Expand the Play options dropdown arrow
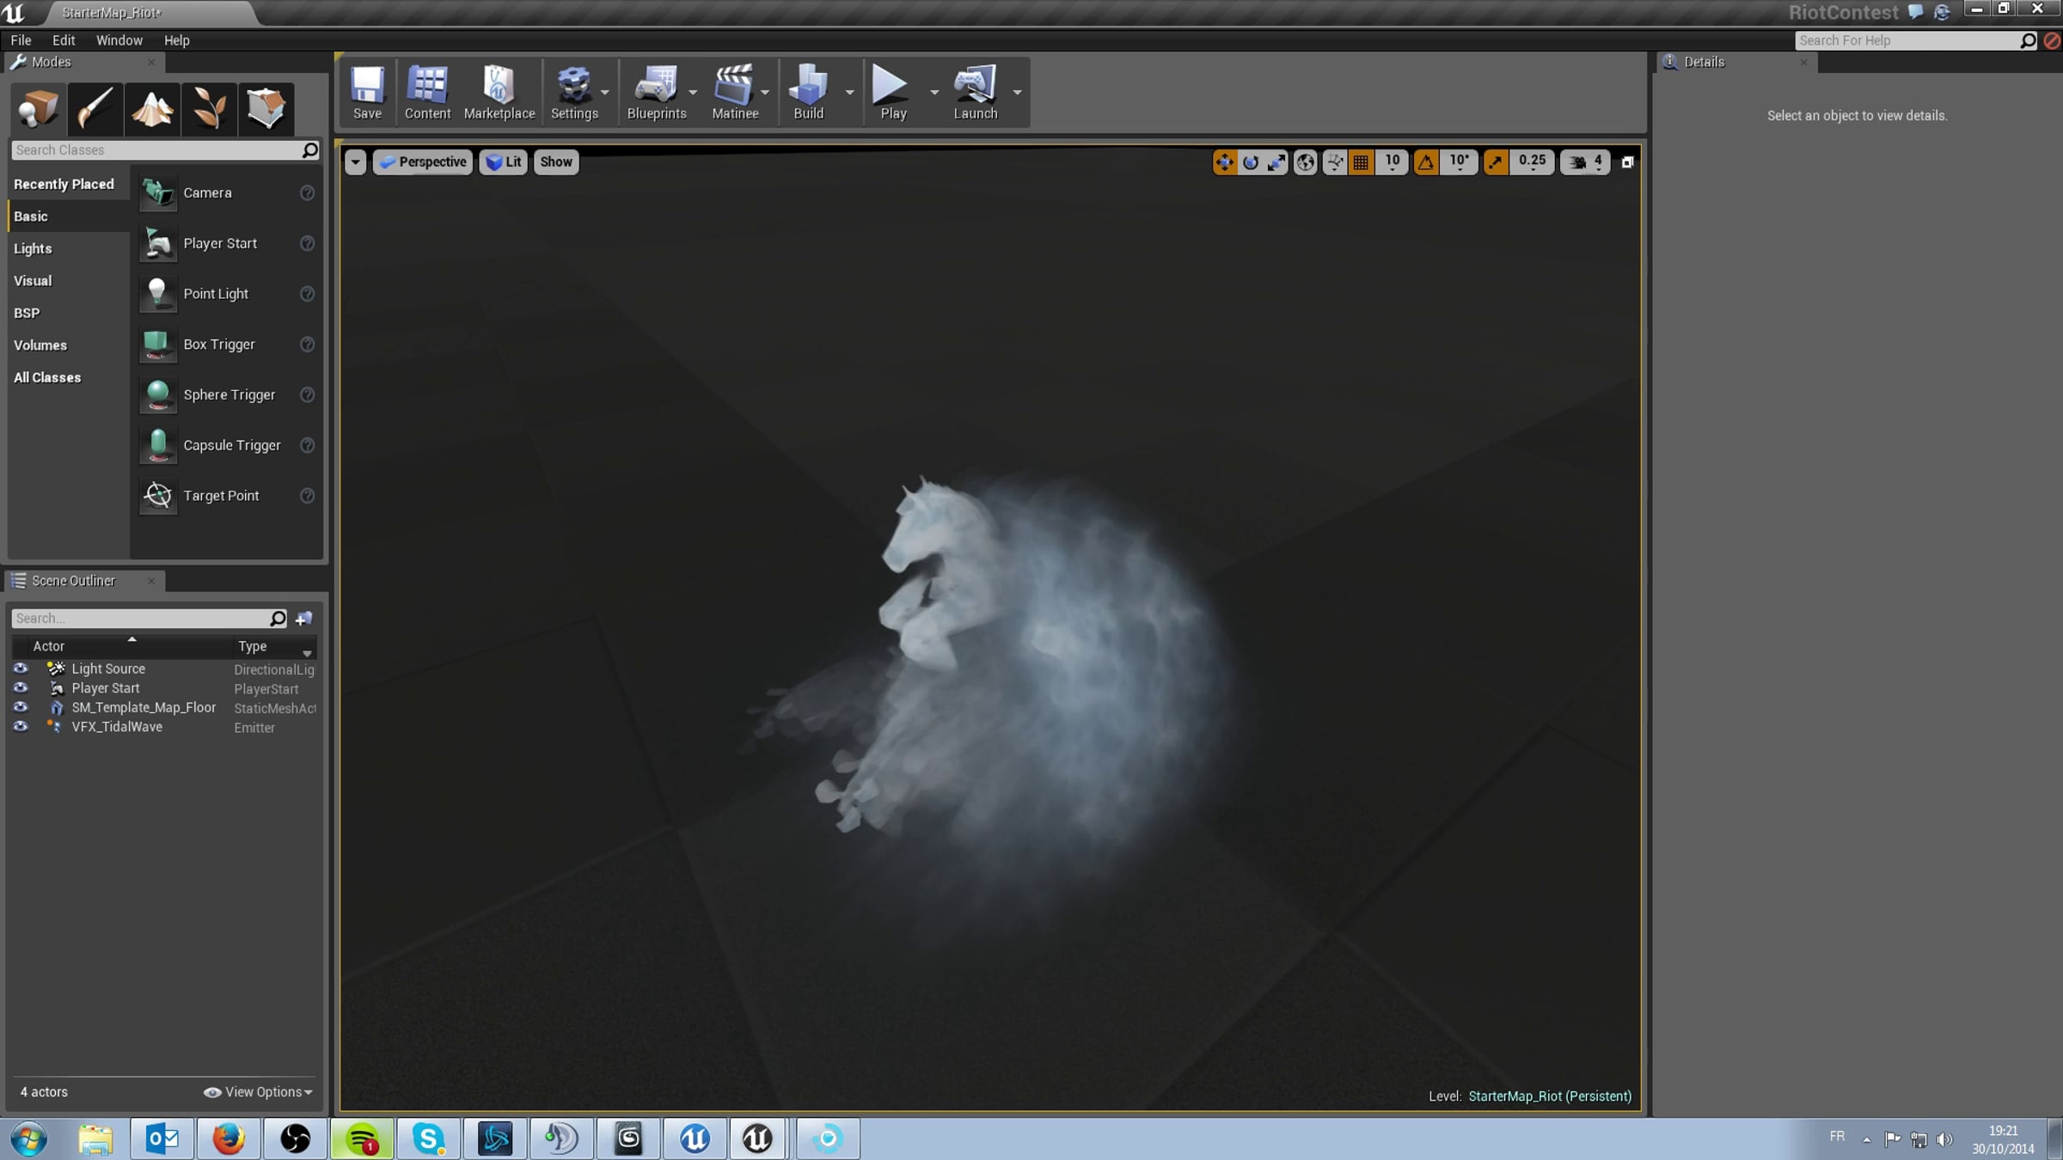The image size is (2063, 1160). coord(934,92)
